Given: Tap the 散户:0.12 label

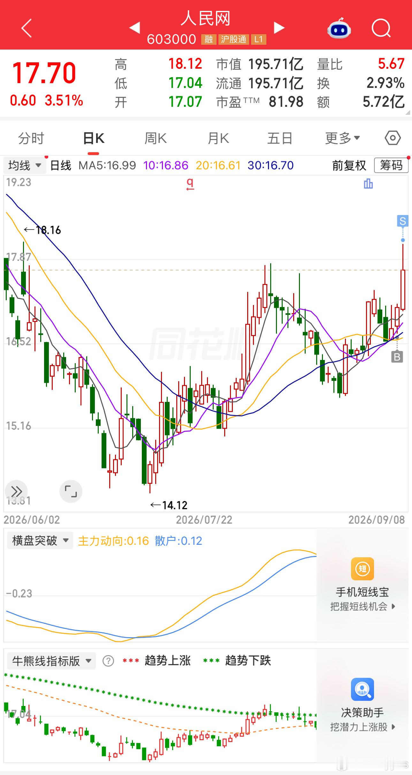Looking at the screenshot, I should tap(179, 541).
